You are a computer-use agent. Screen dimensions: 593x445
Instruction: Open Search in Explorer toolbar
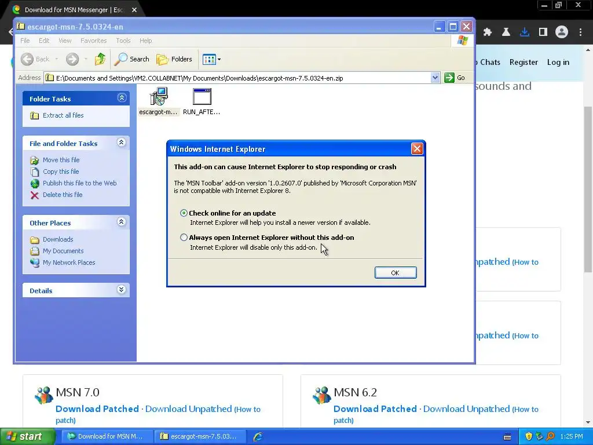(x=131, y=59)
